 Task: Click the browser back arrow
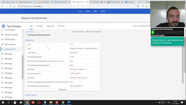(x=3, y=6)
